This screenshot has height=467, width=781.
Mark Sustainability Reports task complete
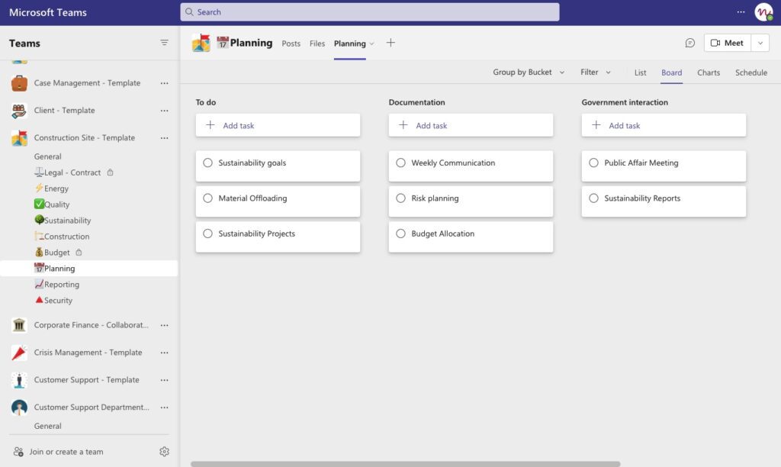593,198
